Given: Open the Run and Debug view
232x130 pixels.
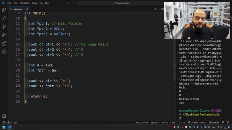Looking at the screenshot, I should pos(4,35).
